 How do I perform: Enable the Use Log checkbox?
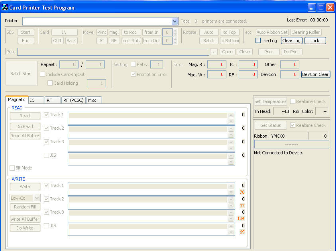pyautogui.click(x=258, y=41)
